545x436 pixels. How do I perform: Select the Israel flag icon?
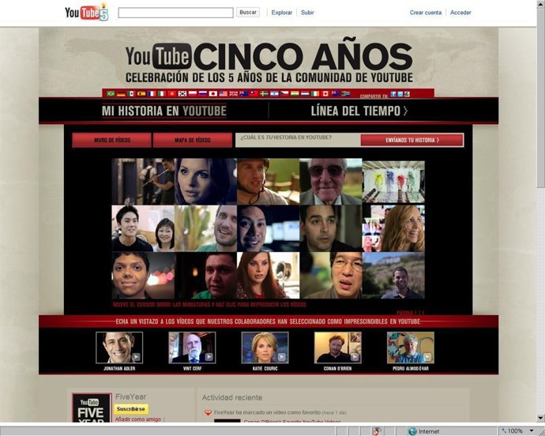coord(274,93)
